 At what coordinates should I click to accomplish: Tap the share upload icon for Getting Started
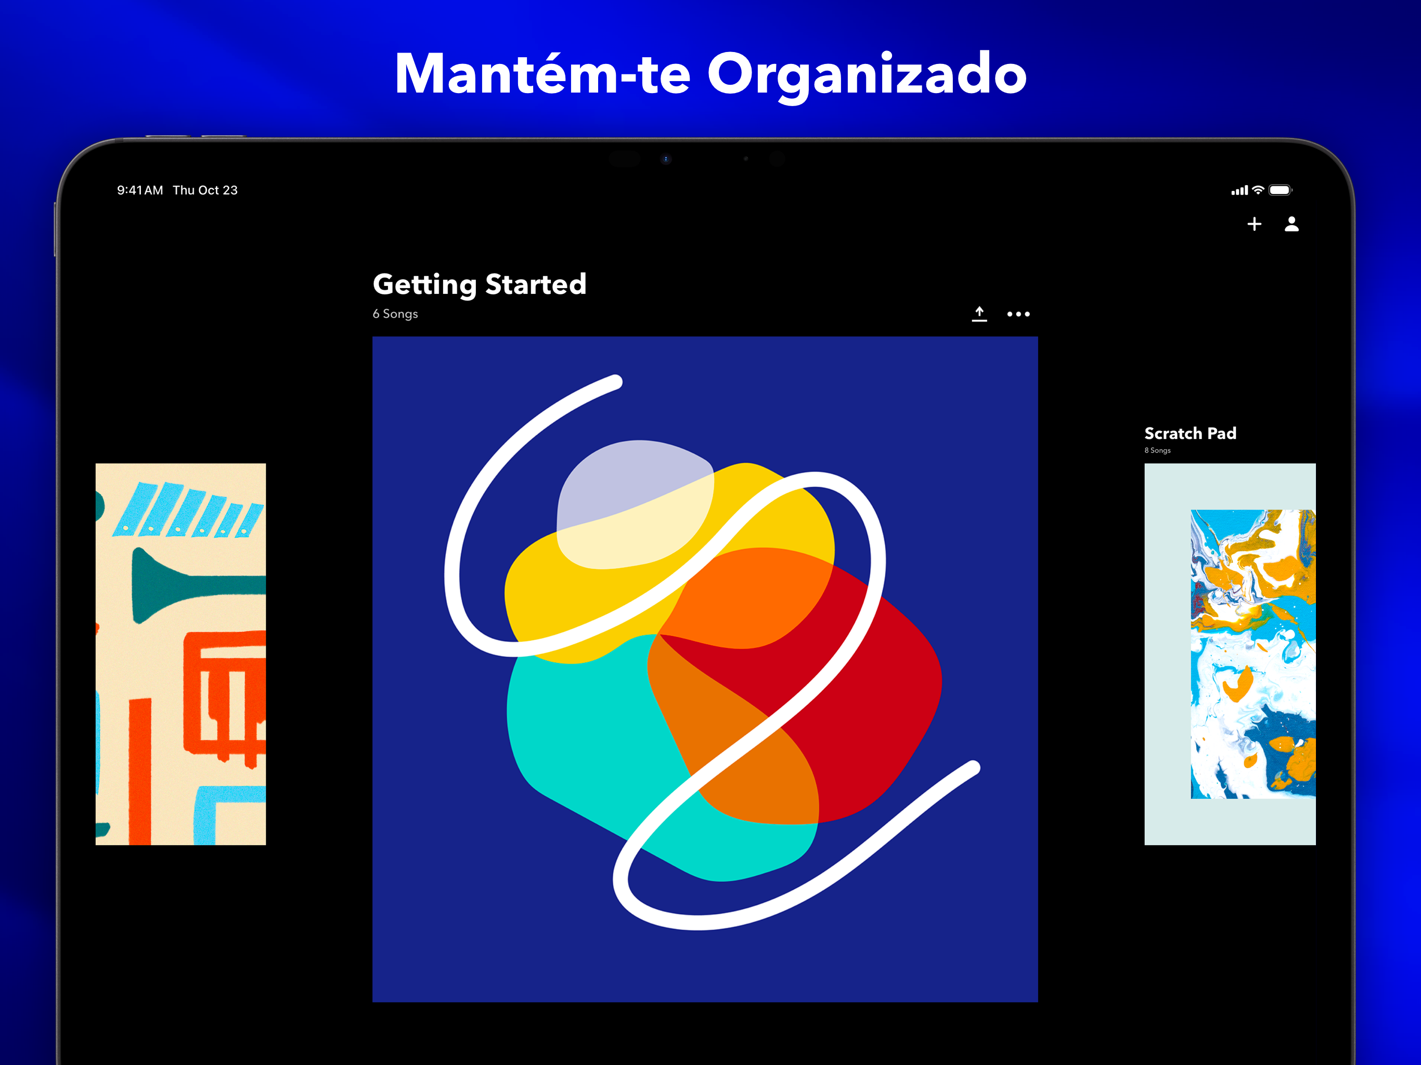point(979,314)
